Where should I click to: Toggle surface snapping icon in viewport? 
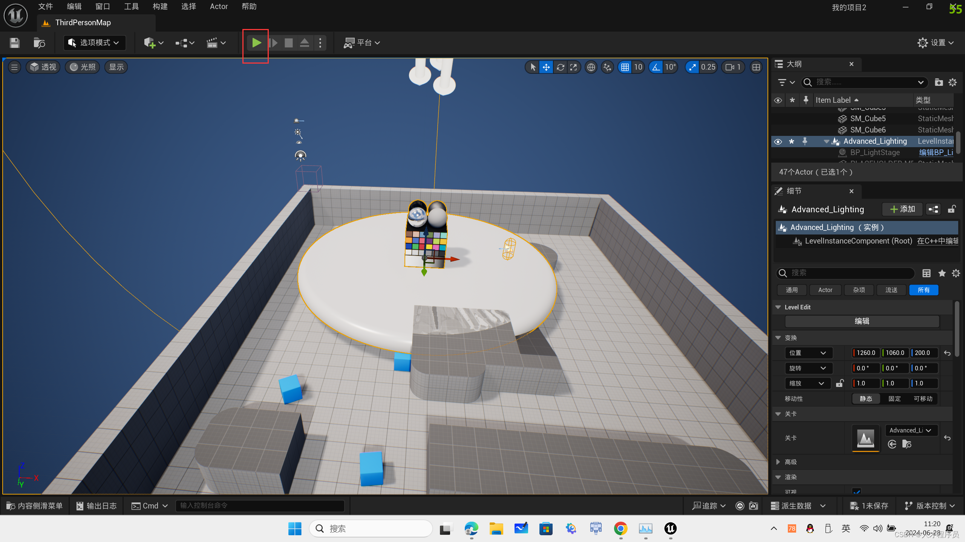tap(607, 67)
